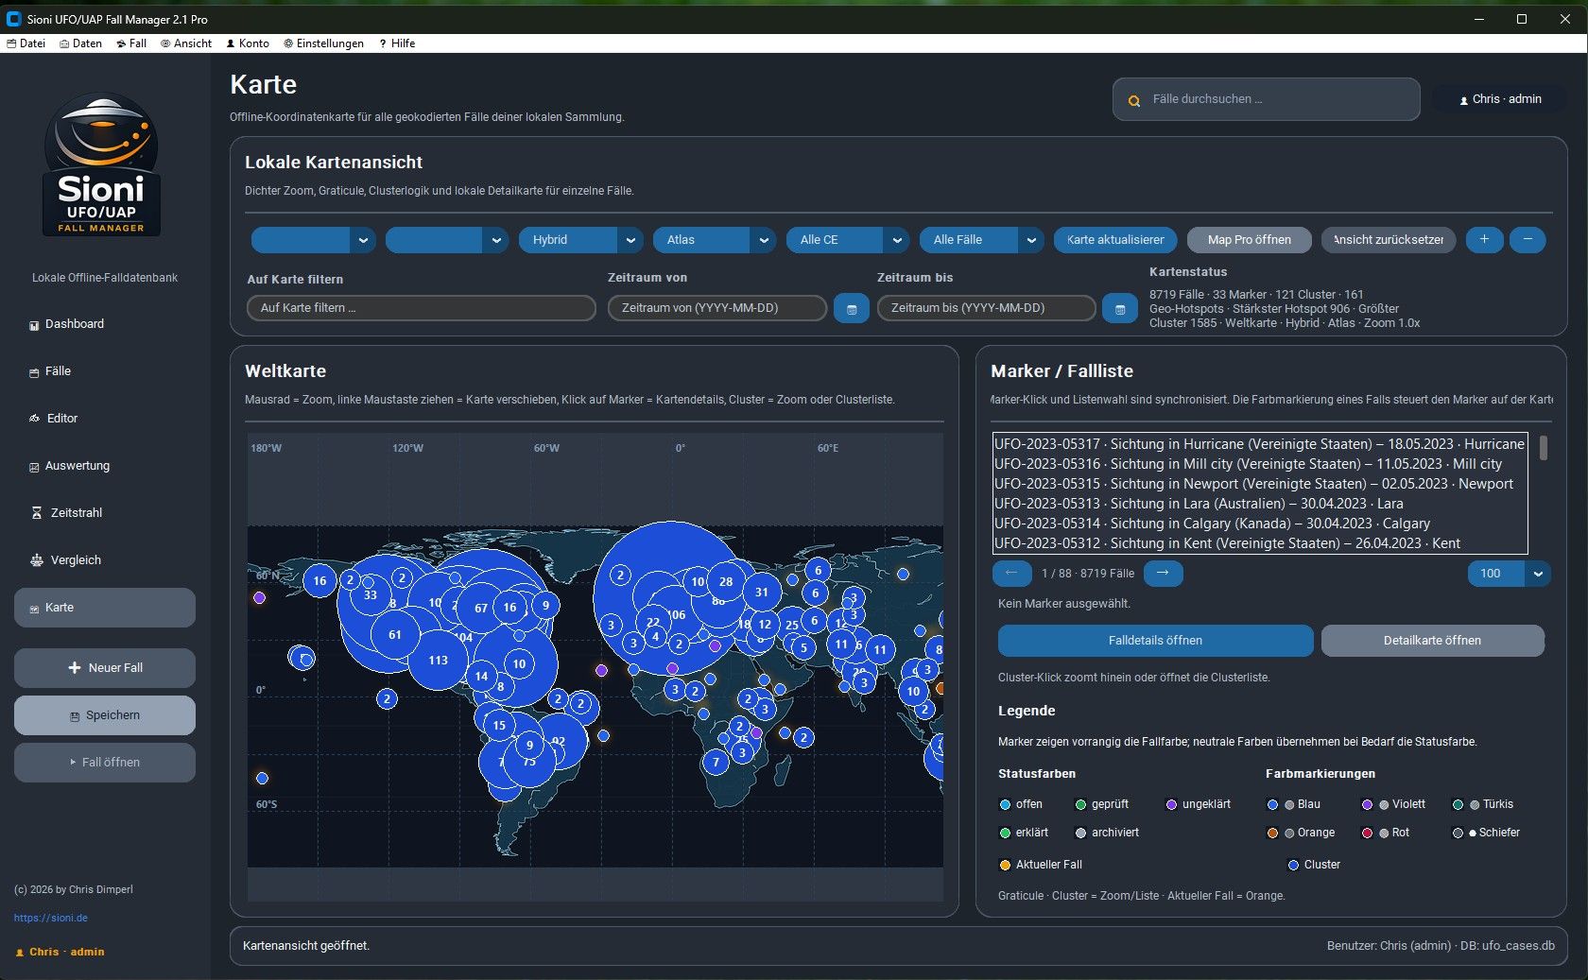Screen dimensions: 1588x980
Task: Click calendar icon for Zeitraum bis
Action: coord(1120,309)
